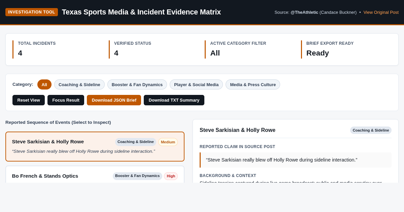Image resolution: width=404 pixels, height=212 pixels.
Task: Select the Steve Sarkisian & Holly Rowe incident card
Action: click(95, 146)
